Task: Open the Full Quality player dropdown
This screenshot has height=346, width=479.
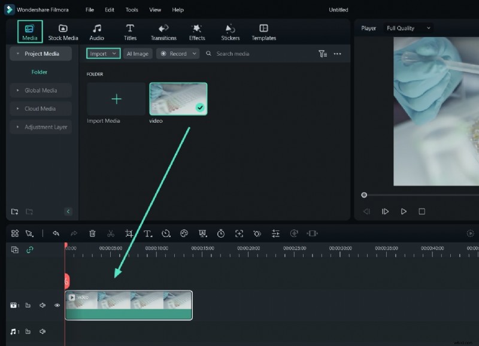Action: [x=408, y=28]
